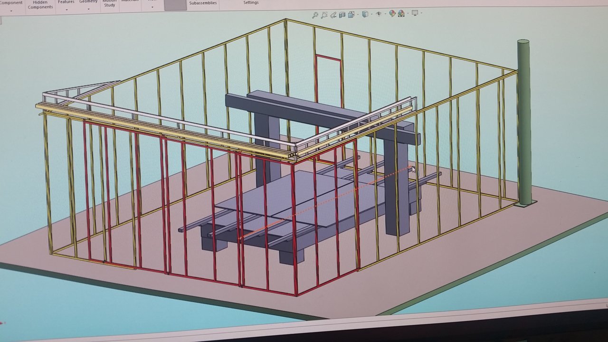Screen dimensions: 608x342
Task: Expand the Apply Scene dropdown arrow
Action: [x=408, y=13]
